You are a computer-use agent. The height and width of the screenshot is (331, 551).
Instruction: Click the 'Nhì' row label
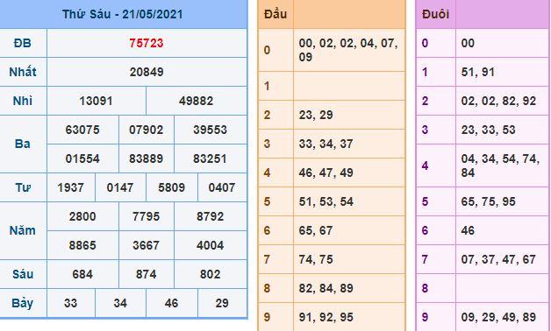point(23,101)
